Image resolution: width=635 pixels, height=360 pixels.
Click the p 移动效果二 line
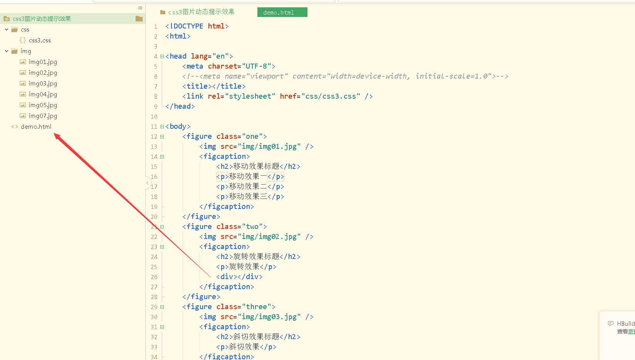[250, 187]
